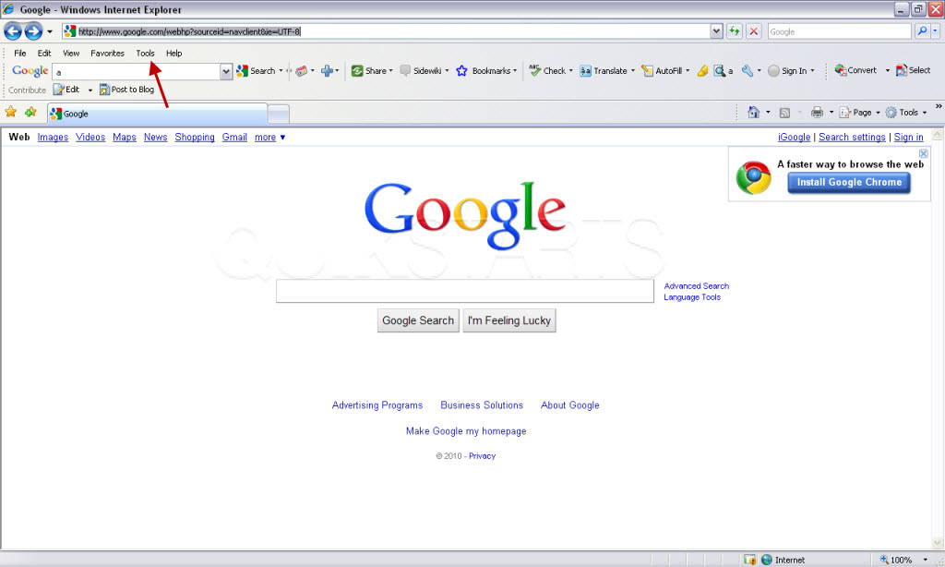The image size is (945, 567).
Task: Click the Contribute Edit button
Action: click(x=66, y=90)
